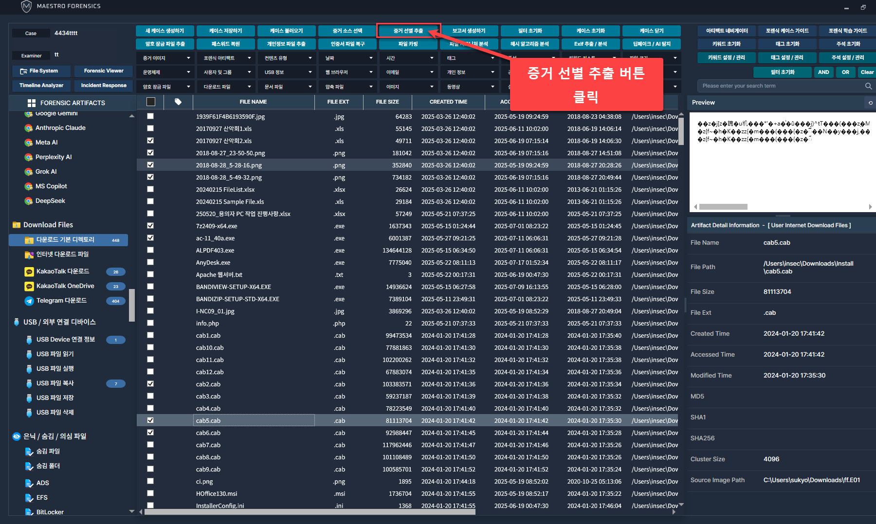
Task: Open the BitLocker file icon
Action: point(29,512)
